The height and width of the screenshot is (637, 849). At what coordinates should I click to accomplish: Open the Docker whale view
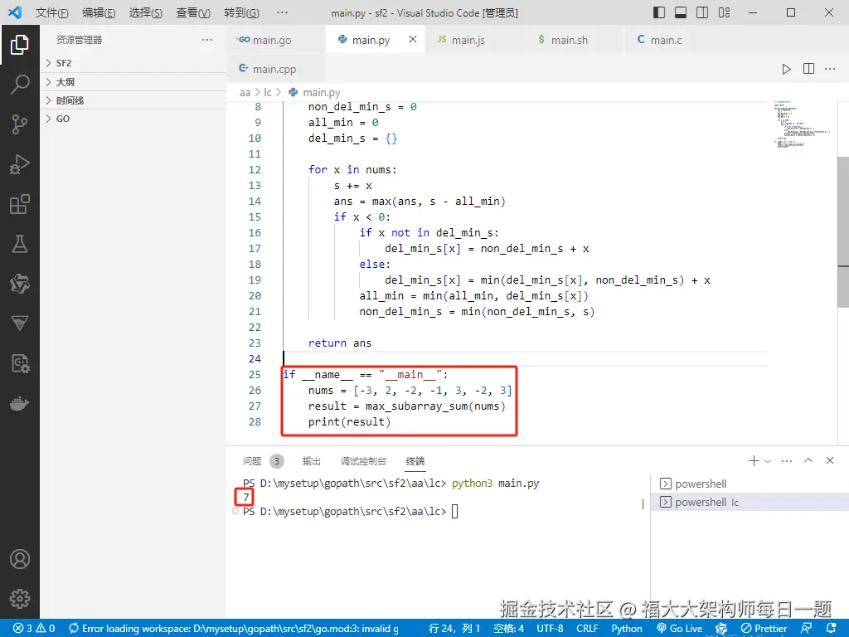(x=20, y=404)
